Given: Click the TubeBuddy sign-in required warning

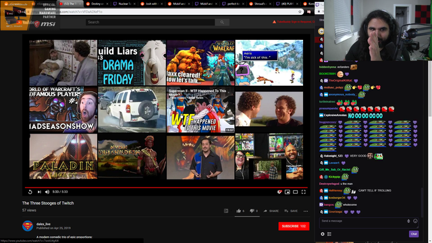Looking at the screenshot, I should pos(294,22).
